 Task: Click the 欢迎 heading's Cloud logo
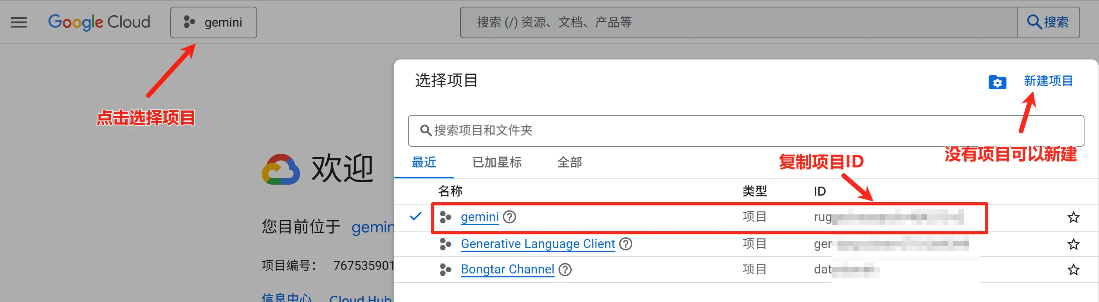[x=281, y=169]
